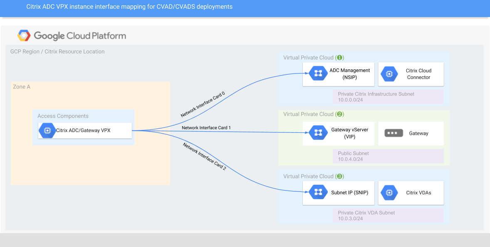Select the 'Gateway vServer (VIP)' label

pos(350,133)
